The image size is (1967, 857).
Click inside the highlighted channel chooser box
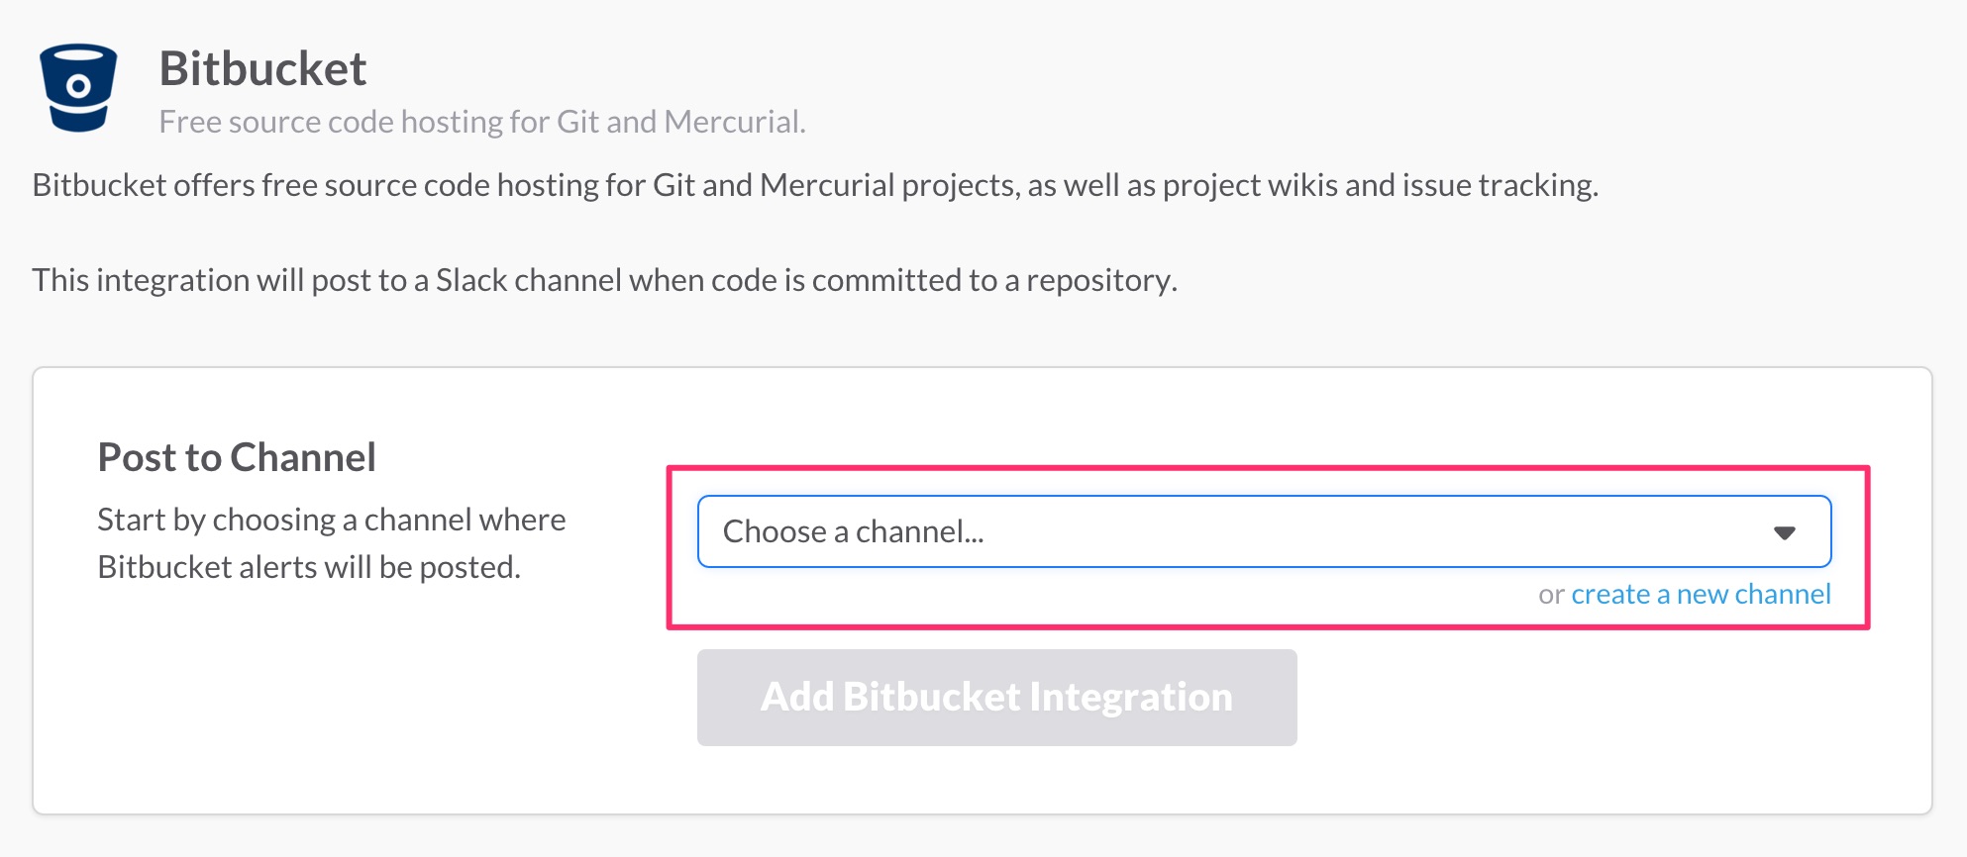1268,531
